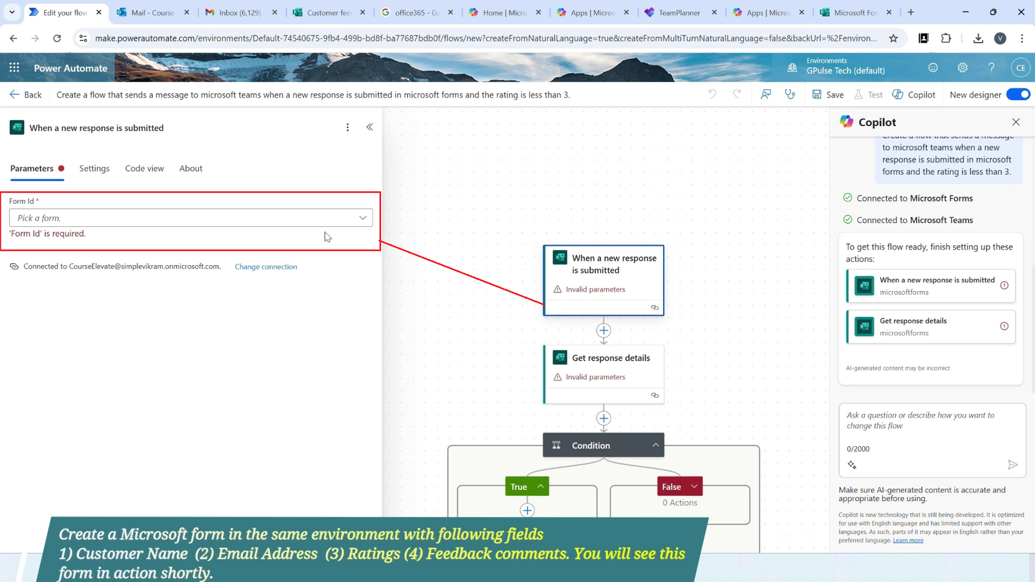The width and height of the screenshot is (1035, 582).
Task: Collapse the trigger parameters panel with double chevron
Action: 369,127
